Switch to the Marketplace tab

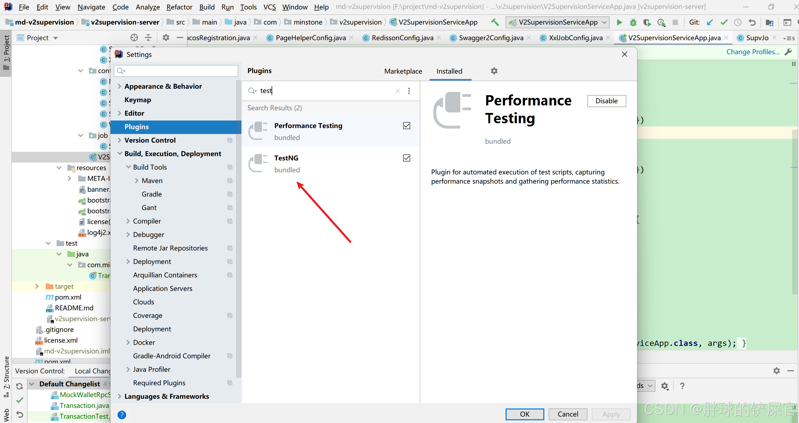pos(403,71)
